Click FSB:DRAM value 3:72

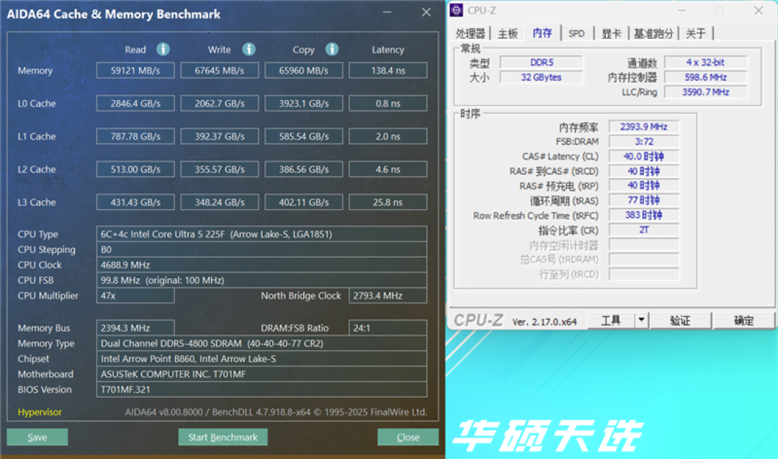click(643, 142)
